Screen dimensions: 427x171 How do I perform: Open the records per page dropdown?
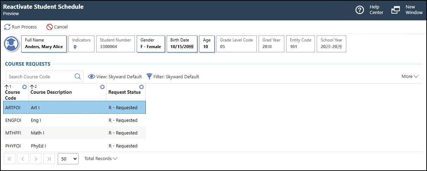coord(68,159)
